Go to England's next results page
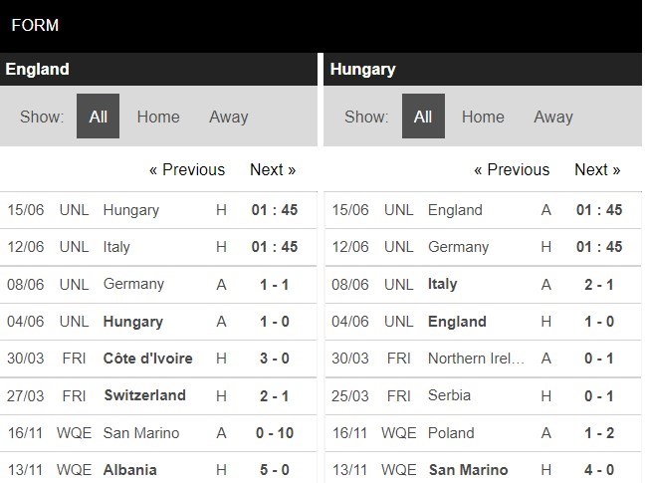This screenshot has height=483, width=645. click(x=273, y=169)
